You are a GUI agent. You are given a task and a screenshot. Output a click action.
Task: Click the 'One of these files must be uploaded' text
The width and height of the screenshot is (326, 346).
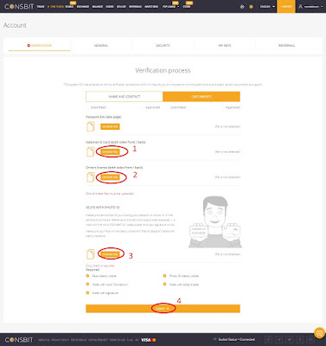[x=110, y=194]
